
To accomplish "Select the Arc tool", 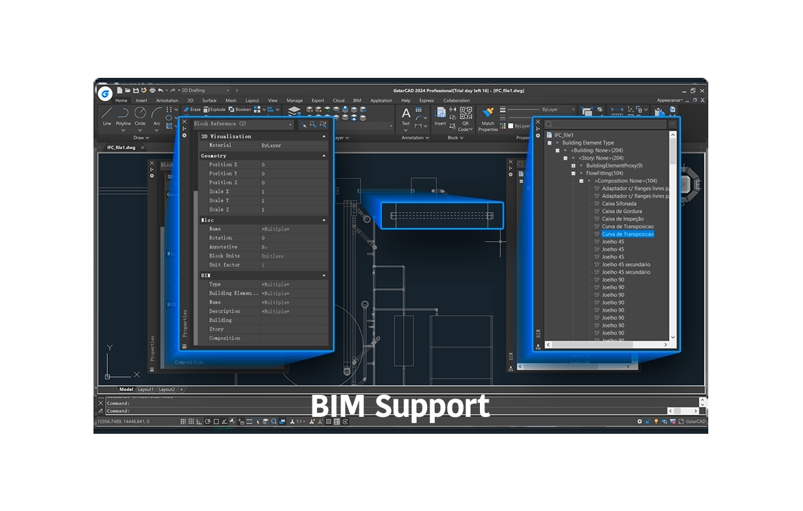I will point(157,116).
